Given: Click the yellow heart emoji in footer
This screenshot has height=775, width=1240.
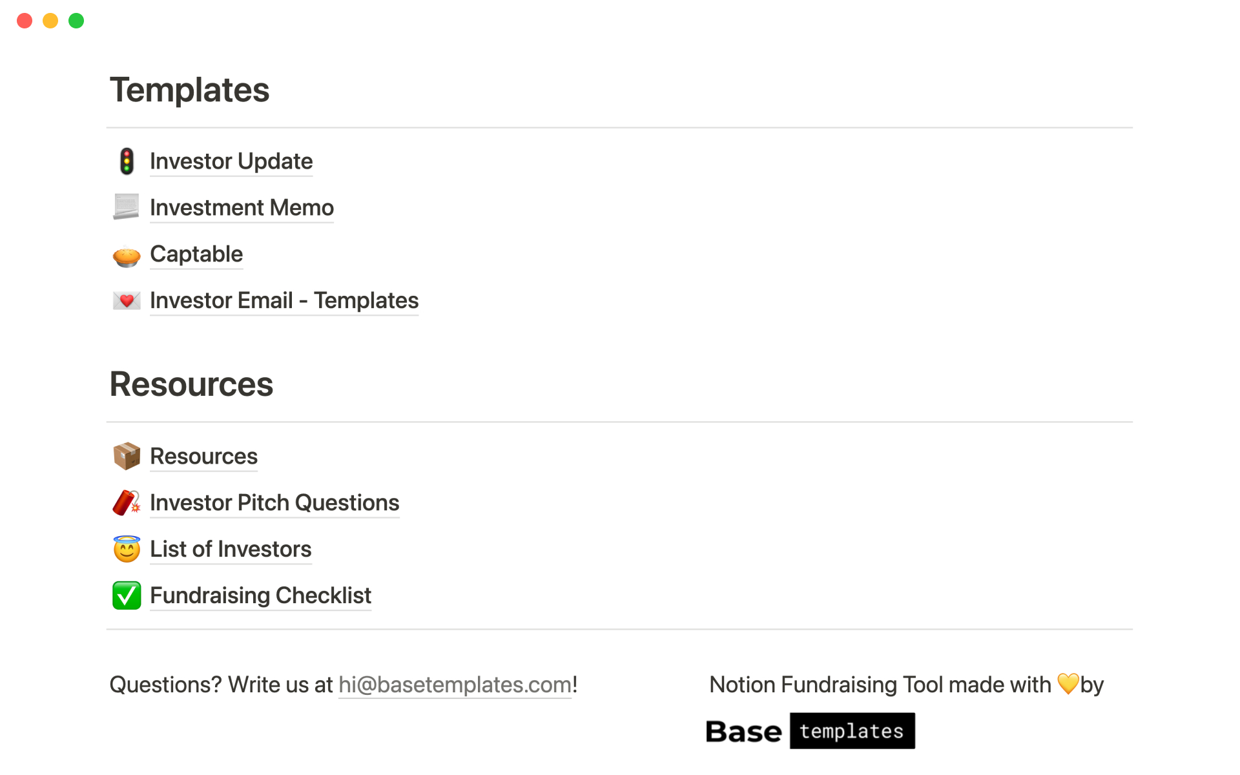Looking at the screenshot, I should [x=1068, y=683].
